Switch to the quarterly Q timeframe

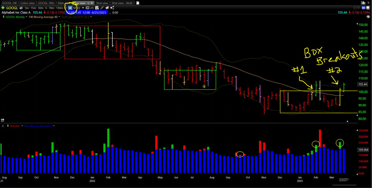coord(79,8)
